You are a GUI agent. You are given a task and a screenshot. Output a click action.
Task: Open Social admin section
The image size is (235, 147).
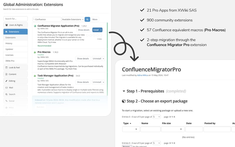point(16,101)
